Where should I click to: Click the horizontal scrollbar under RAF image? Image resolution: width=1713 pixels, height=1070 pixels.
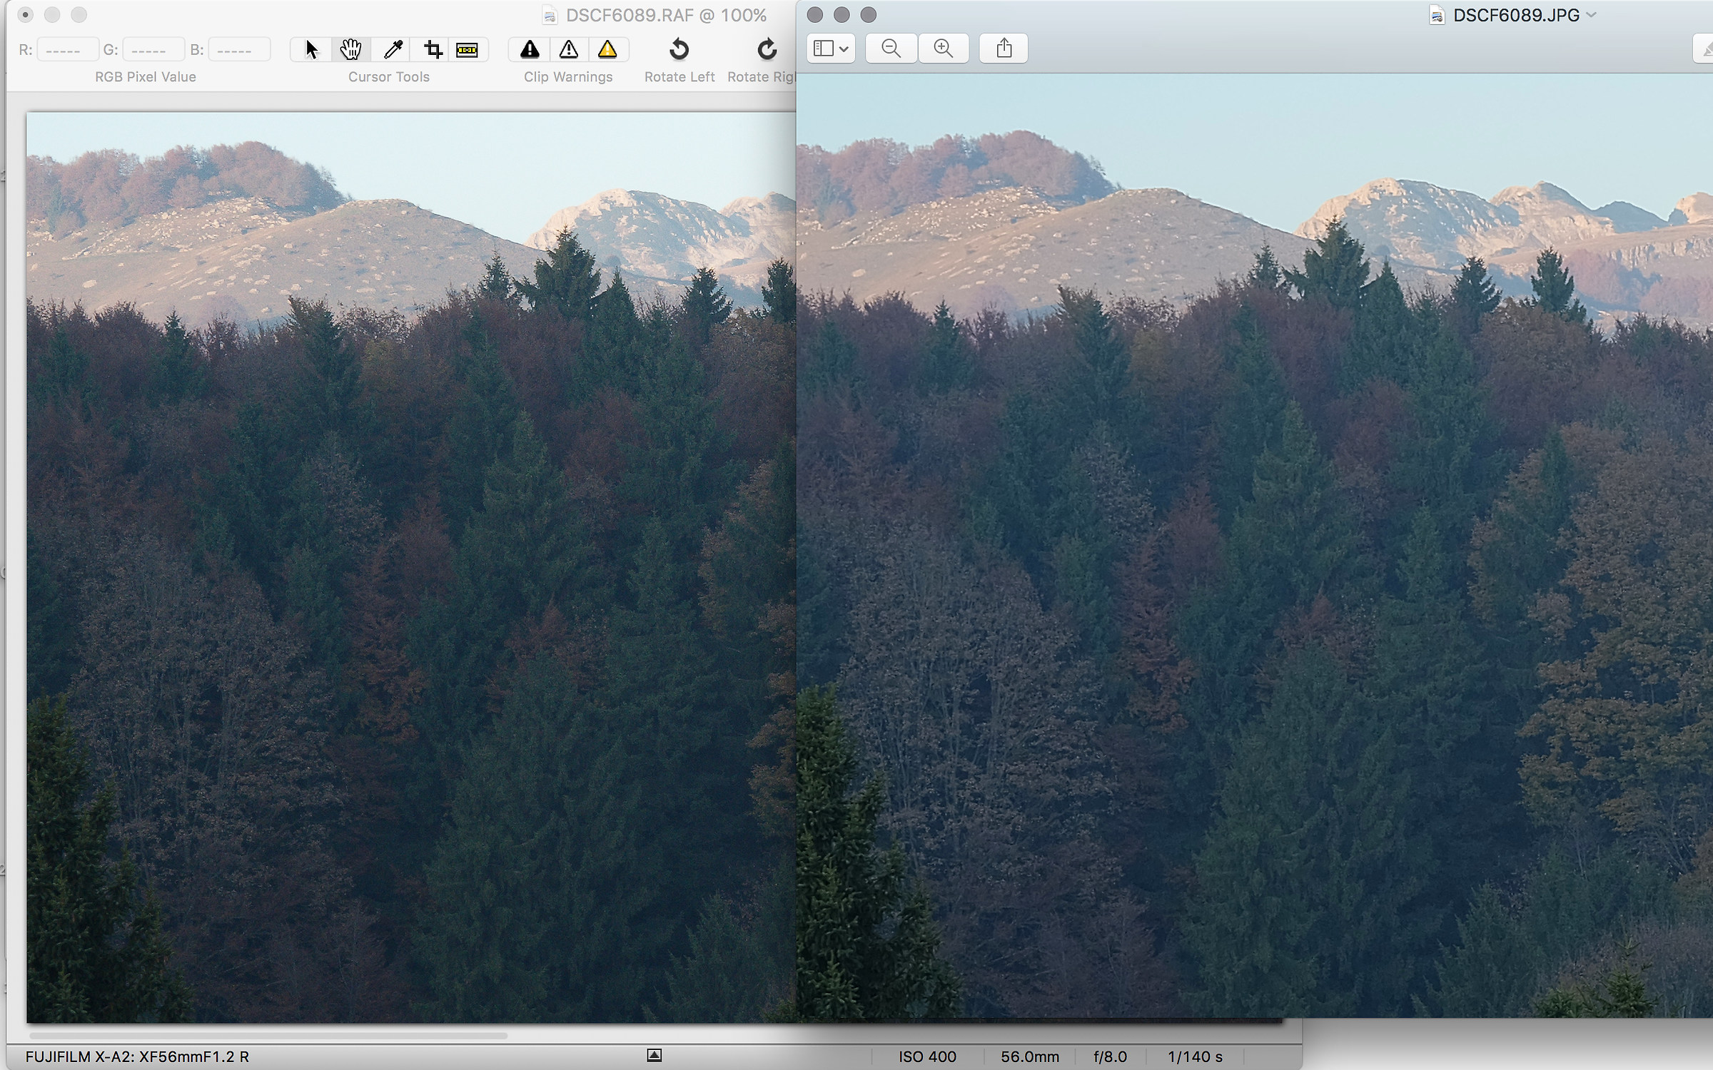click(268, 1035)
